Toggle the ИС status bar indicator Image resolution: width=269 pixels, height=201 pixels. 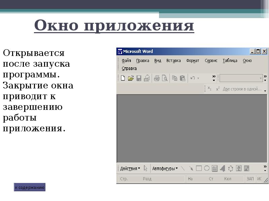(x=259, y=179)
